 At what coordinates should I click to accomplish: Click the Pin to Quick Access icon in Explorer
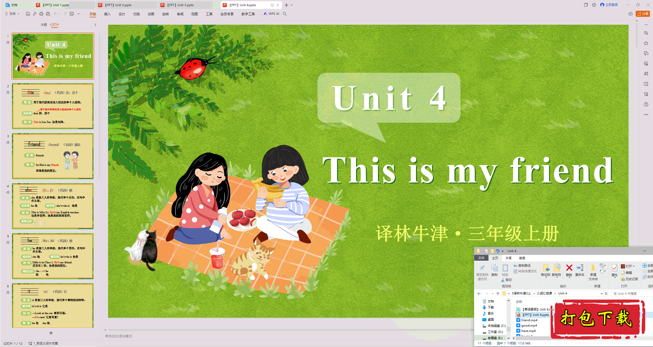pos(482,268)
